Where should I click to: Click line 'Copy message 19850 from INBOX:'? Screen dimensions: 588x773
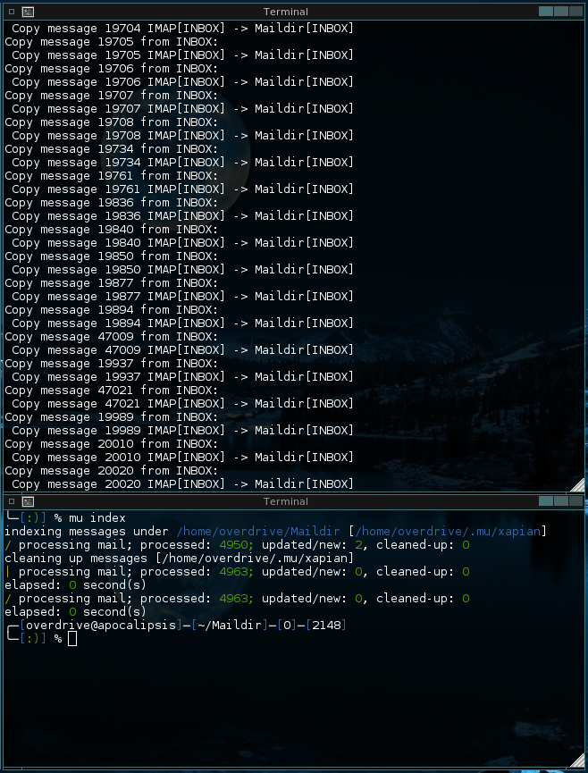pyautogui.click(x=112, y=256)
